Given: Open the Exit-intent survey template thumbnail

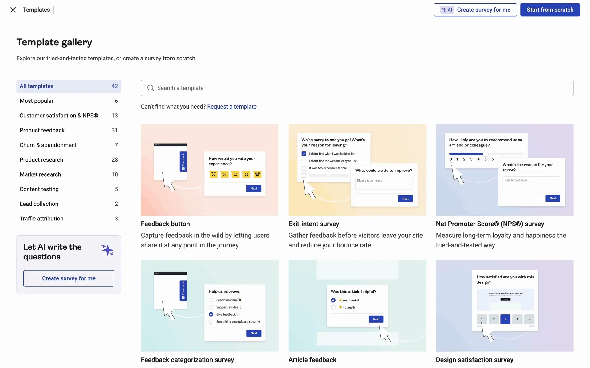Looking at the screenshot, I should click(357, 170).
